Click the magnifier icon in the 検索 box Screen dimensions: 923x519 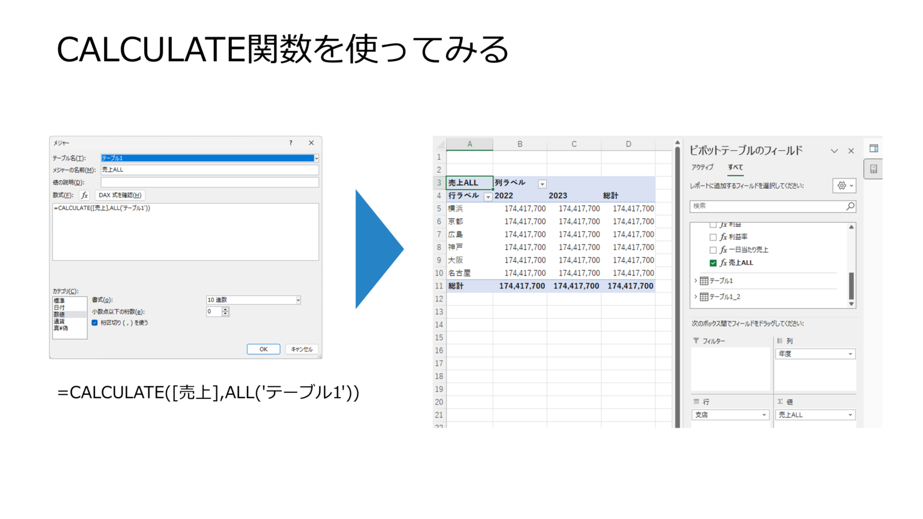(x=850, y=207)
